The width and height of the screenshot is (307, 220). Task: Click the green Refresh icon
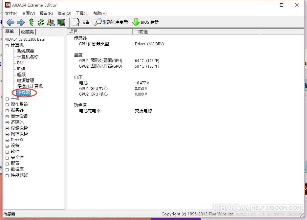click(x=41, y=22)
